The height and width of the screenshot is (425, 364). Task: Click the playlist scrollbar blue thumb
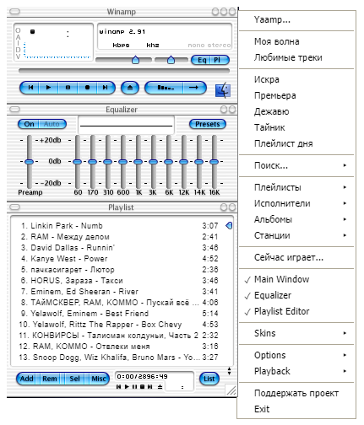229,225
